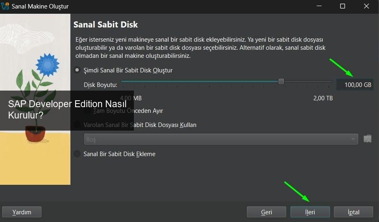Enable Tam Boyutu Önceden Ayır checkbox
The image size is (379, 222).
pyautogui.click(x=87, y=111)
